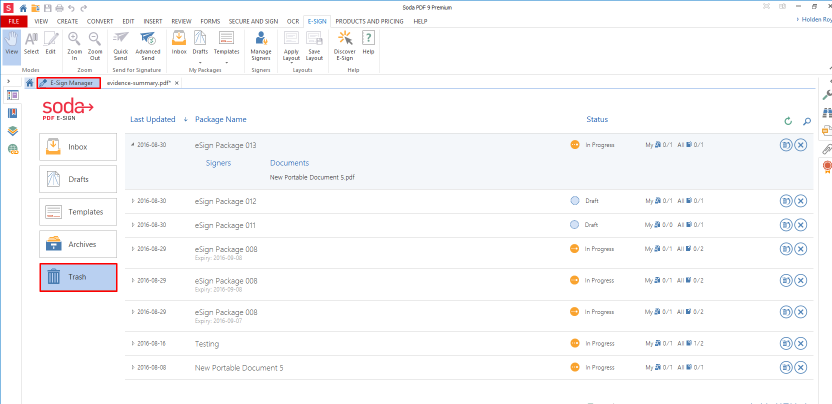Click Save in quick access toolbar
This screenshot has width=832, height=404.
[47, 8]
